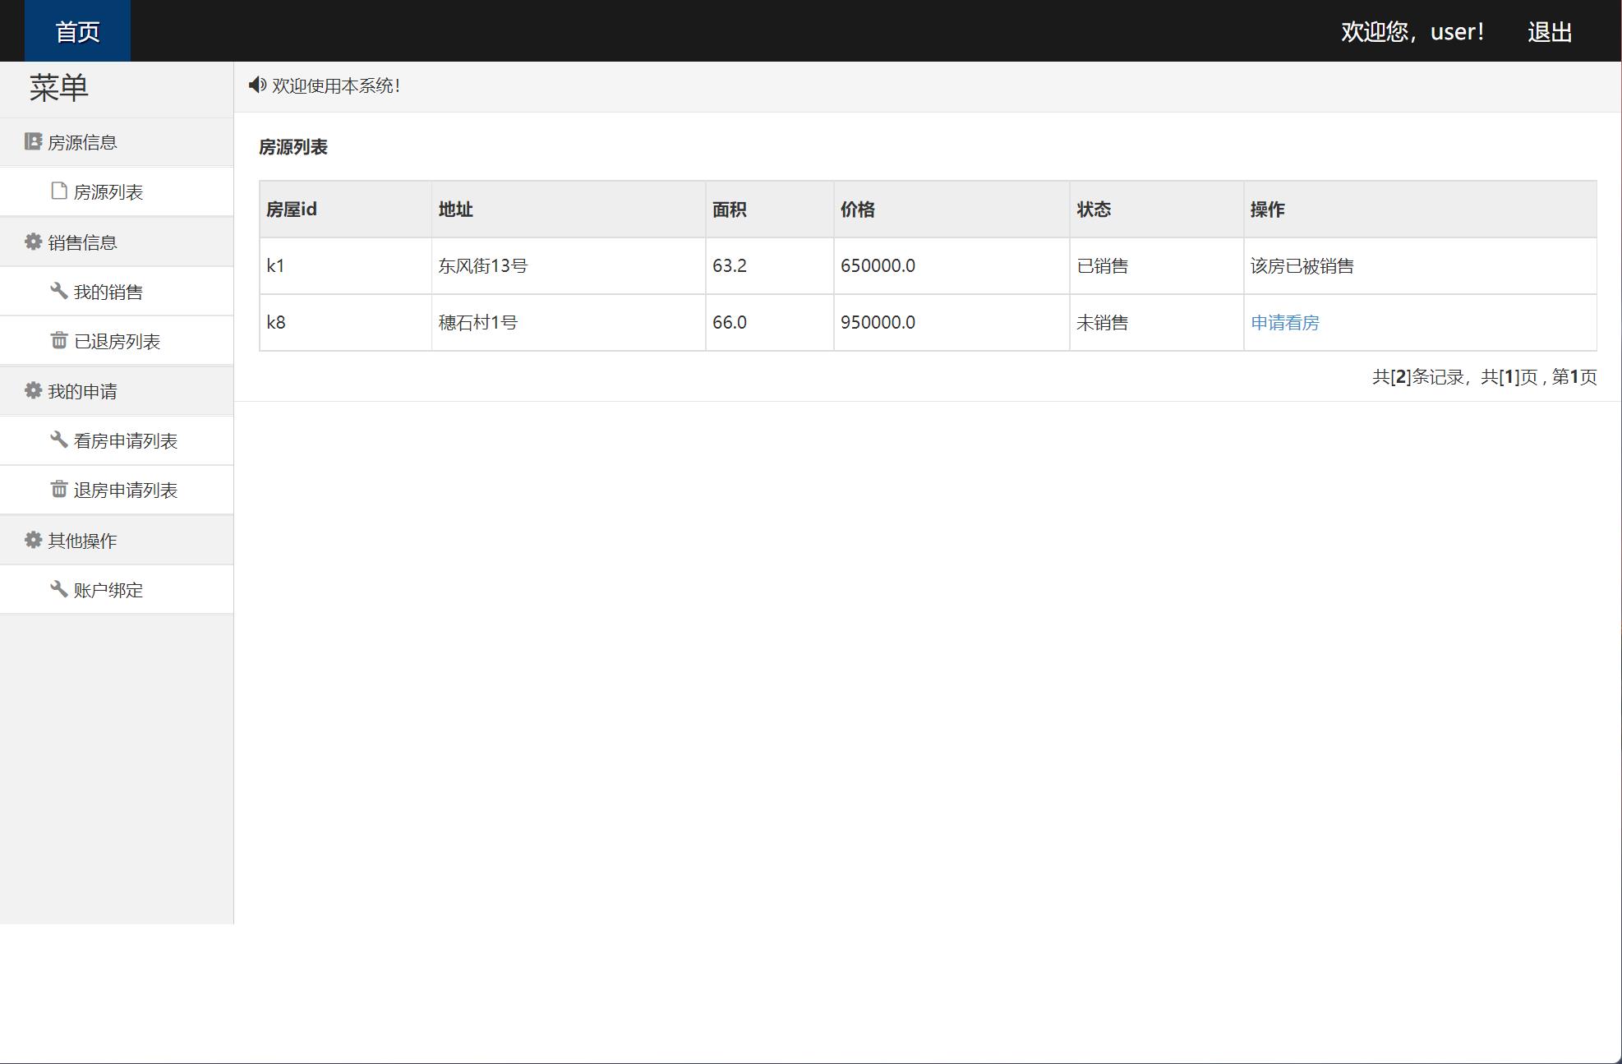Click the k1 house id cell

[x=276, y=266]
